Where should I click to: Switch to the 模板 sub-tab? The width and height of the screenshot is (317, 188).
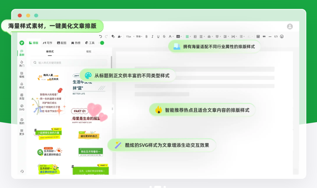click(x=89, y=52)
